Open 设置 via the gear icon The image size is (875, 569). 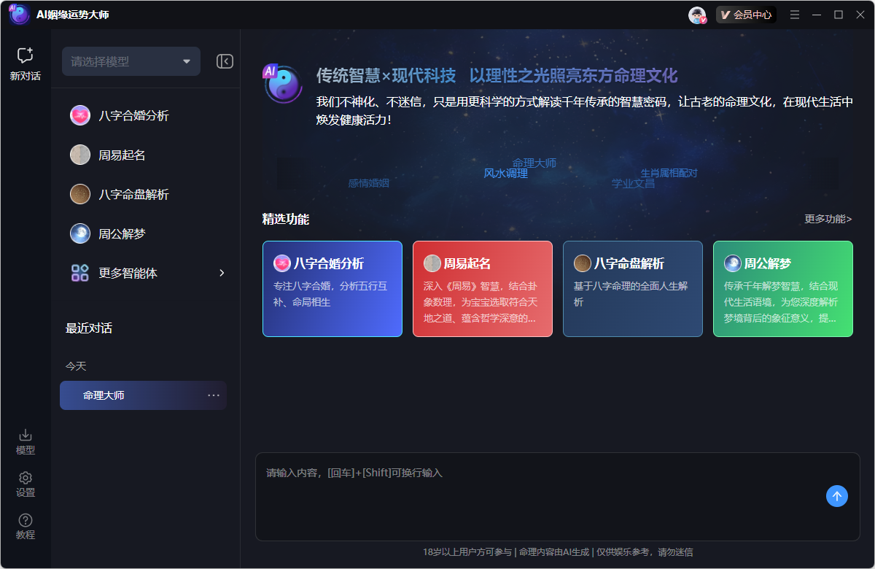25,484
